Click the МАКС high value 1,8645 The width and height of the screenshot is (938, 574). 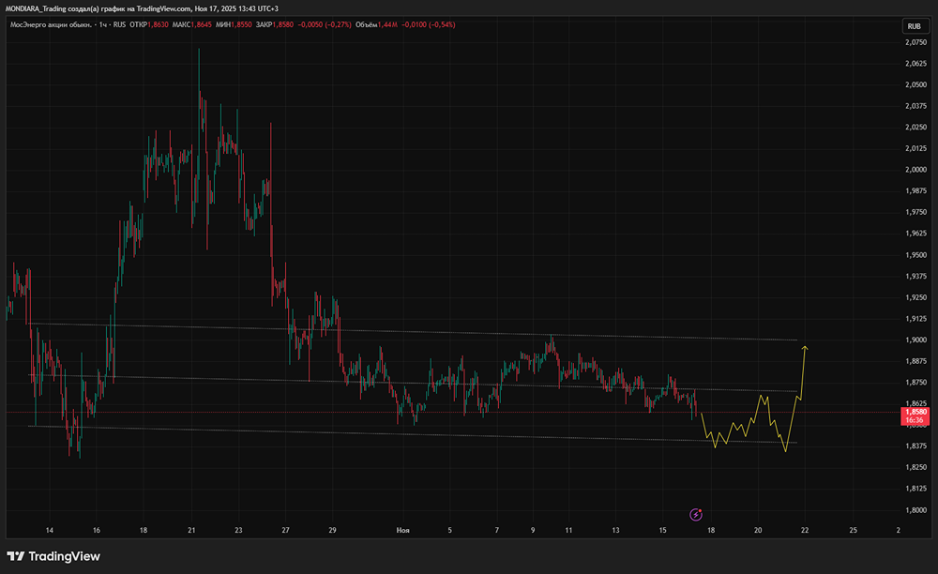202,25
